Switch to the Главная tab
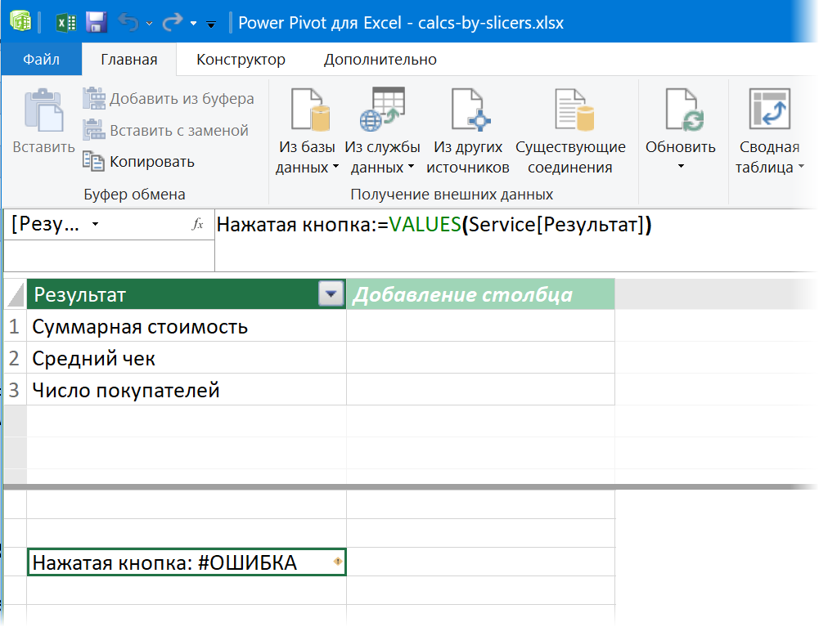The width and height of the screenshot is (819, 627). tap(129, 60)
